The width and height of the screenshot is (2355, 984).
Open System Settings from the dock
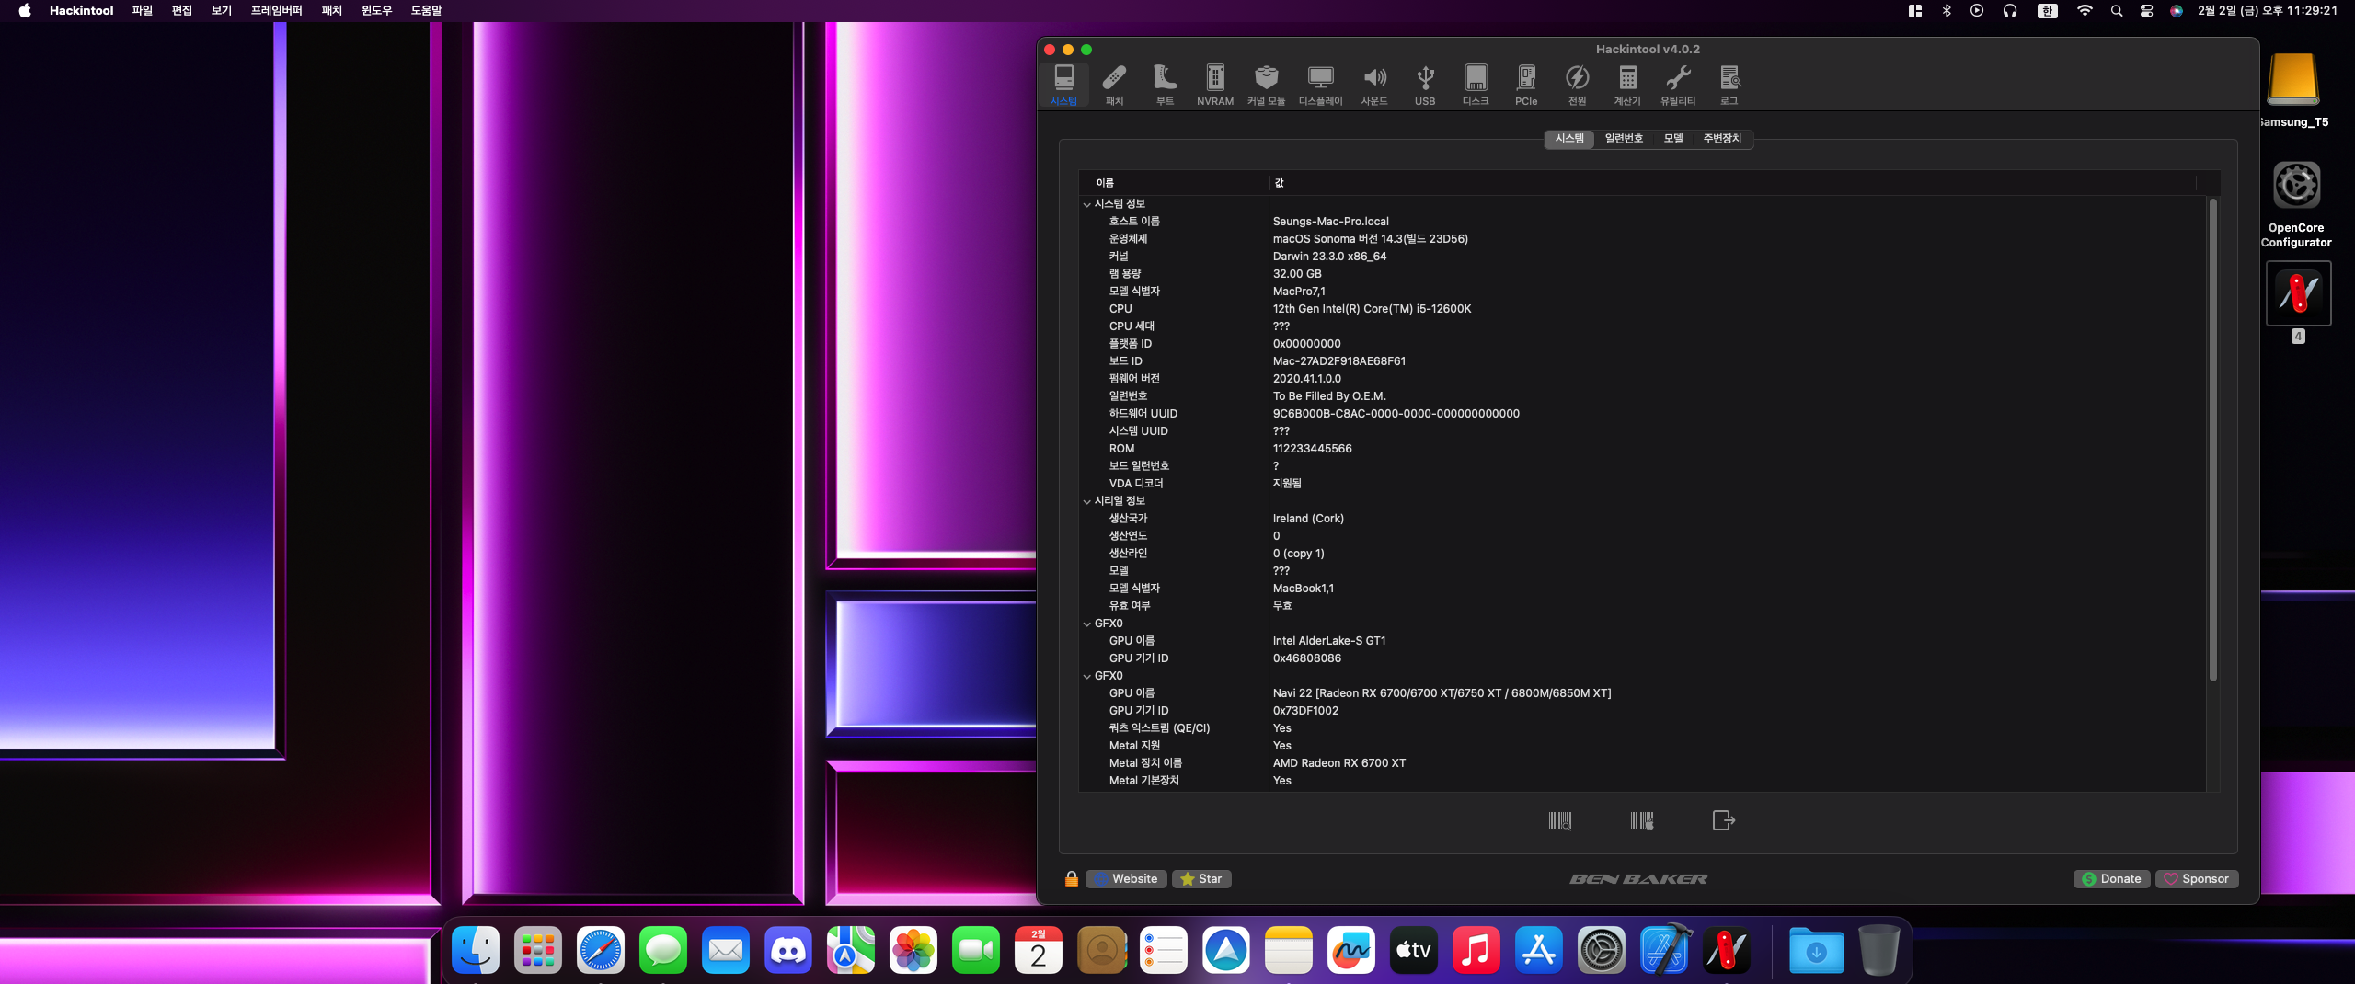[1601, 950]
